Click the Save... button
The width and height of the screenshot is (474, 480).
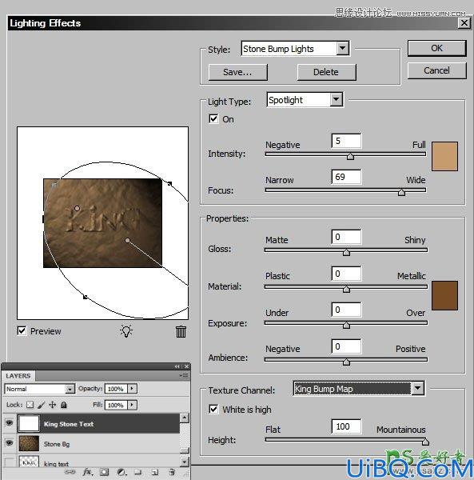click(237, 72)
